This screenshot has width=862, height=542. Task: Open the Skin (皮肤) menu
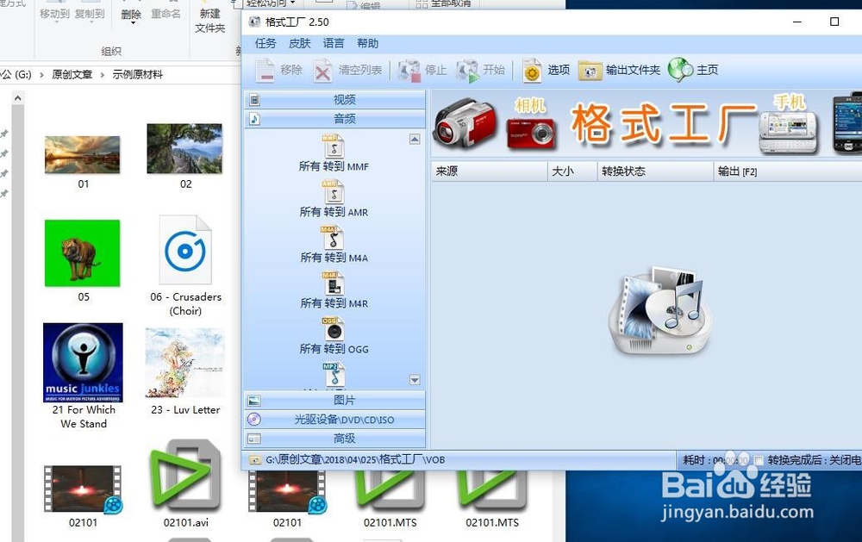pyautogui.click(x=300, y=43)
